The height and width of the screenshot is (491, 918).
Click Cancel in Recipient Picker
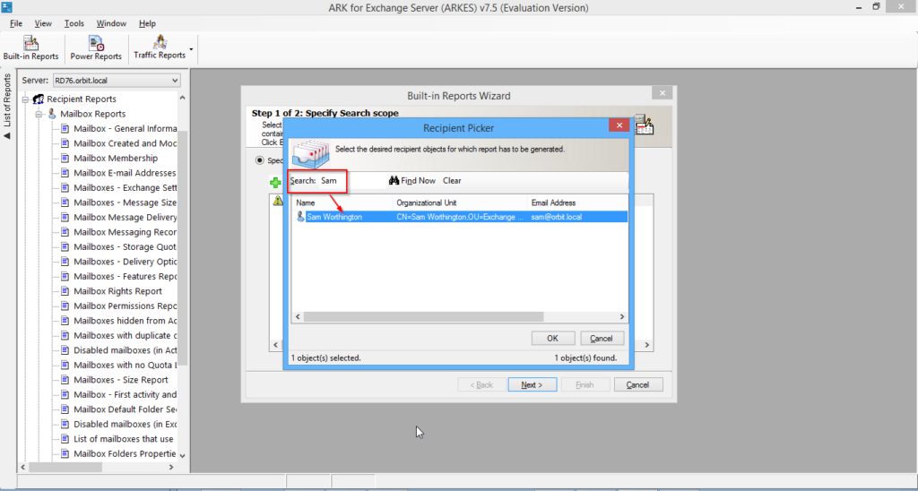602,339
